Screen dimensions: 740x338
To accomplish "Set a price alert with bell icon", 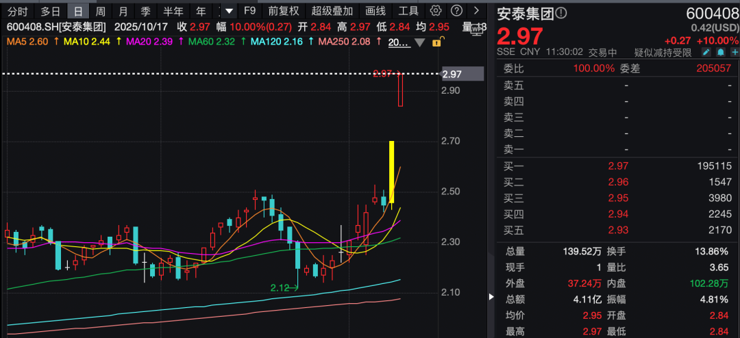I will pos(720,52).
